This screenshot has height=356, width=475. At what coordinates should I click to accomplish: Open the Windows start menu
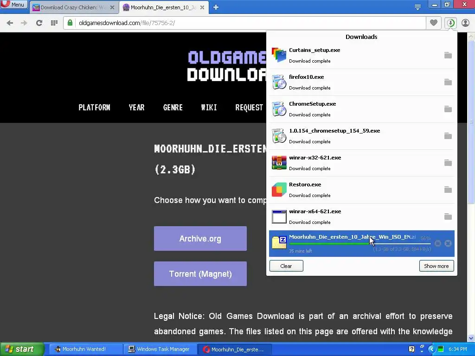point(22,350)
